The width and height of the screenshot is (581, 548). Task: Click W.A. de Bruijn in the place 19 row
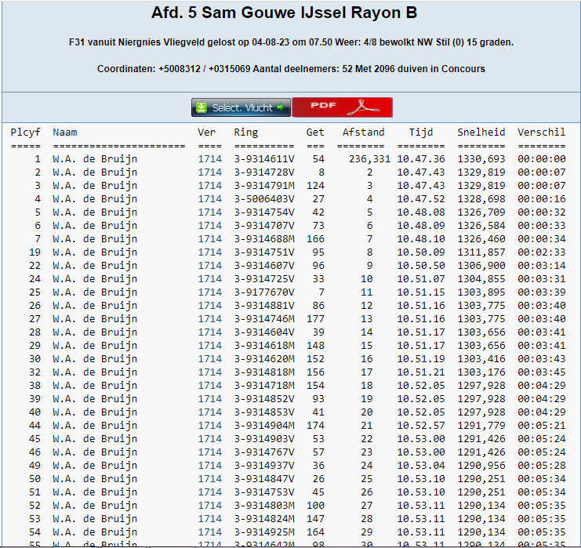point(95,252)
